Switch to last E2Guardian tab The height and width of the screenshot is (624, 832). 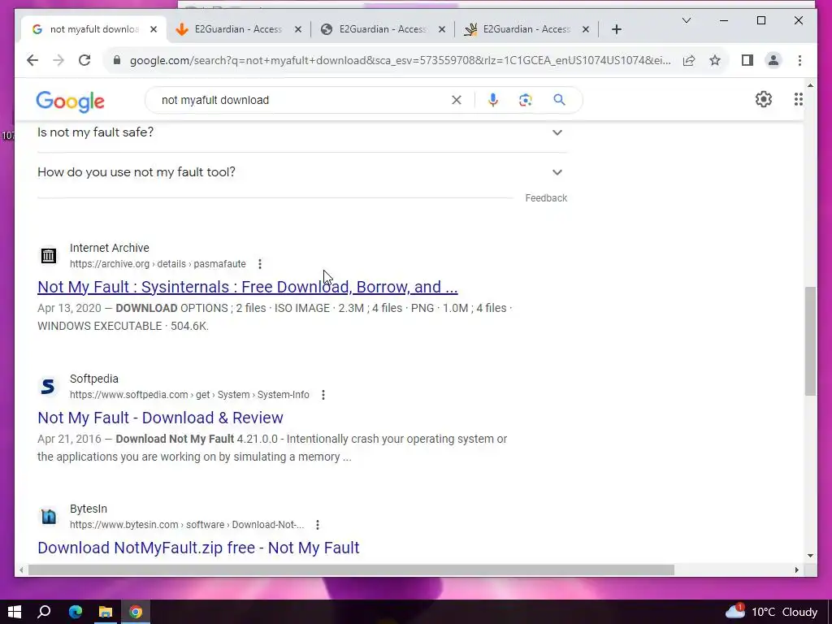click(x=526, y=29)
